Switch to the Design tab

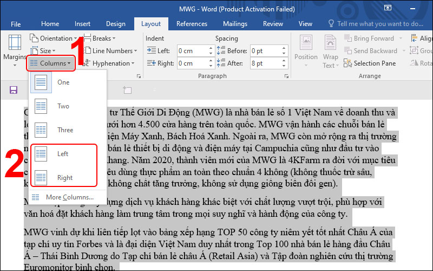click(116, 24)
